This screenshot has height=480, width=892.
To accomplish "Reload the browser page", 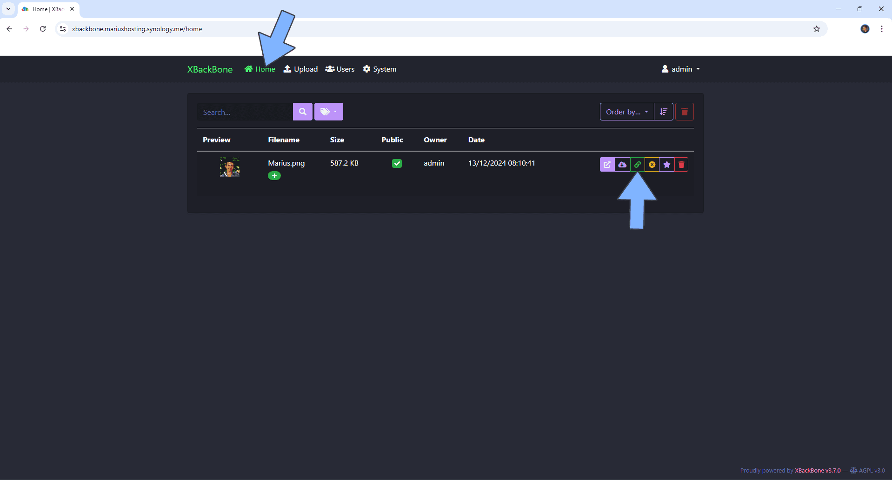I will 43,29.
